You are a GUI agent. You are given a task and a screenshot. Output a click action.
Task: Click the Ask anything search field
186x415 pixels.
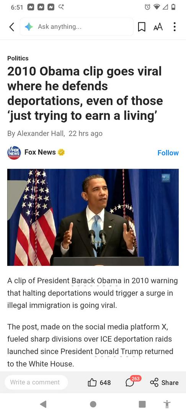(x=77, y=27)
